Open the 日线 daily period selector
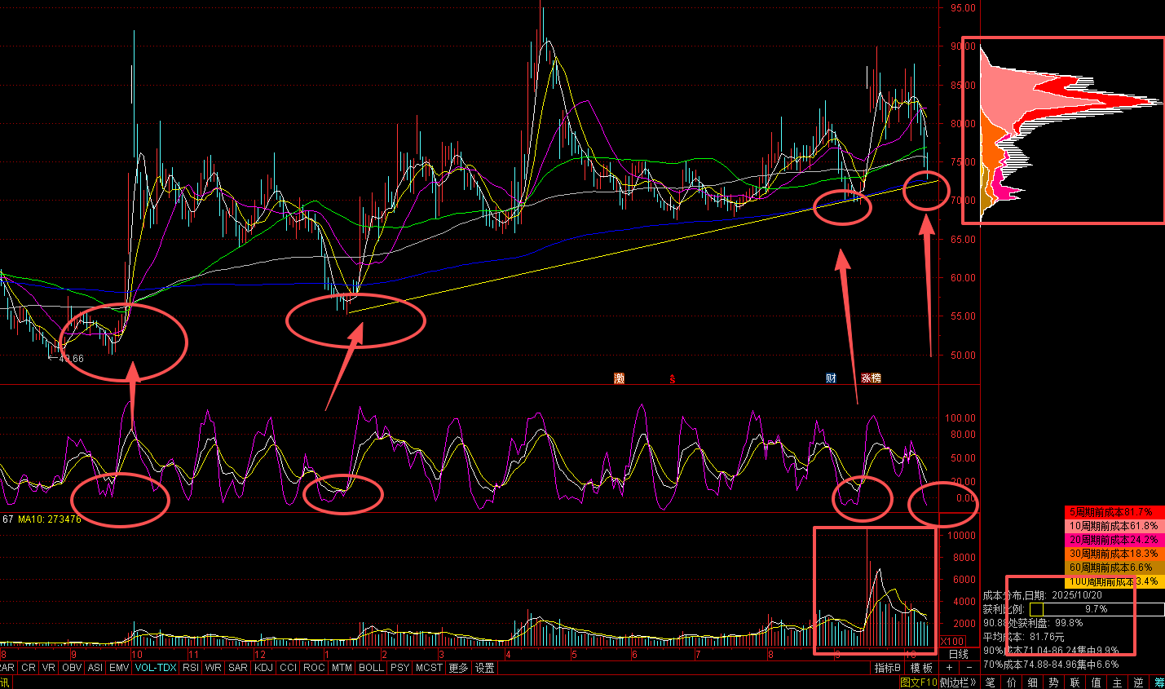The height and width of the screenshot is (689, 1165). click(x=959, y=654)
